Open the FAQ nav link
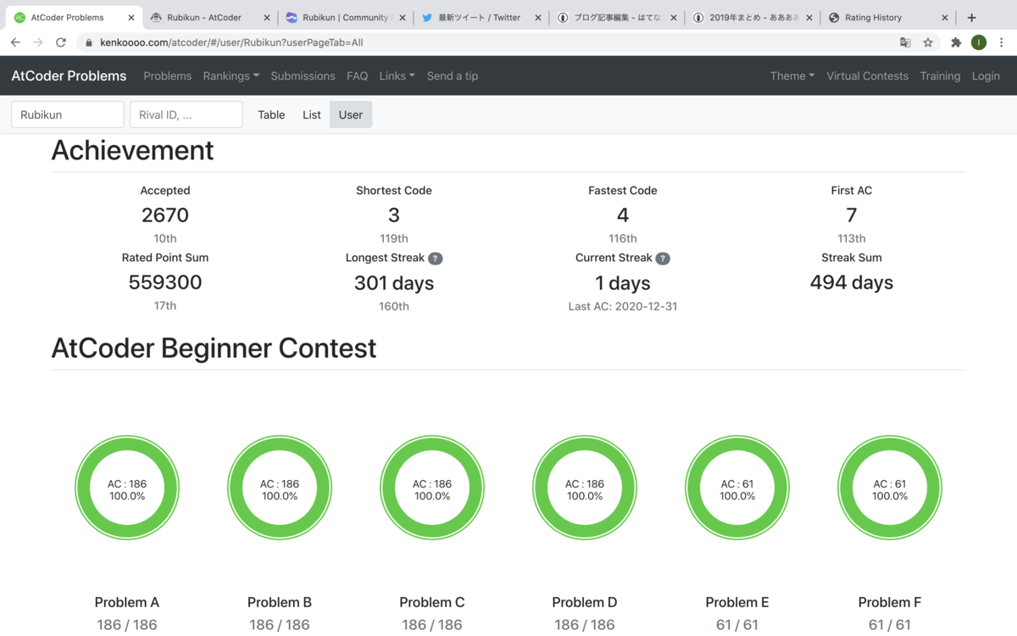Image resolution: width=1017 pixels, height=636 pixels. point(358,76)
